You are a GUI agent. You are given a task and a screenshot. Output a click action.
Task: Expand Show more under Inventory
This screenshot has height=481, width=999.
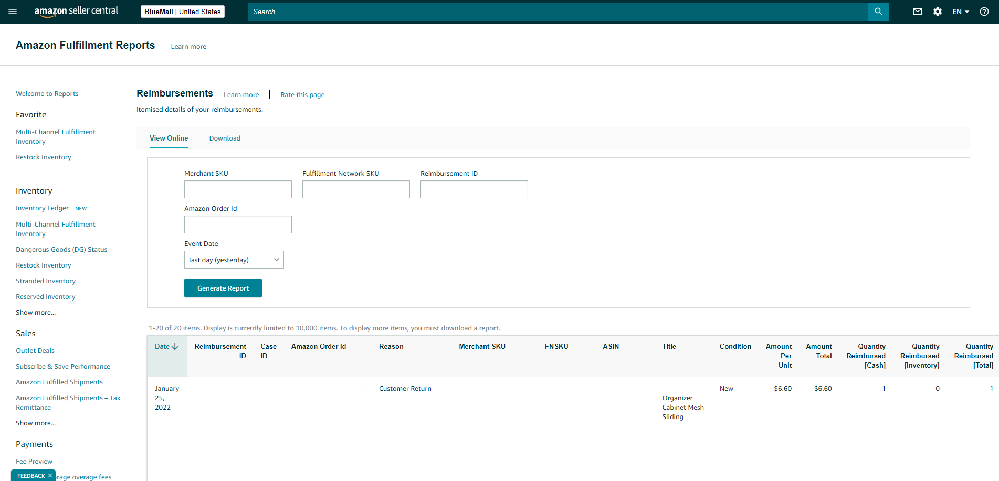(36, 313)
